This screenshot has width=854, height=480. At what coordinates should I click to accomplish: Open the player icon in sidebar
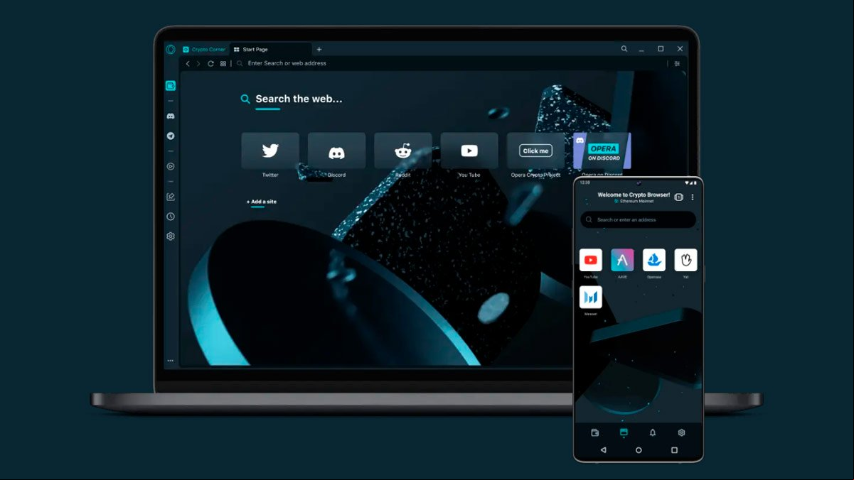(171, 166)
